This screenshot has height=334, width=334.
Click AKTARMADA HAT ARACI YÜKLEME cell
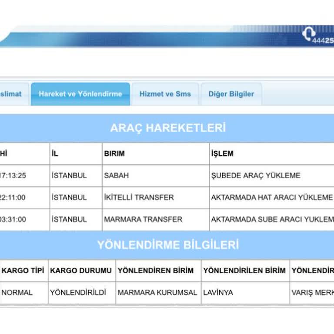pos(272,197)
